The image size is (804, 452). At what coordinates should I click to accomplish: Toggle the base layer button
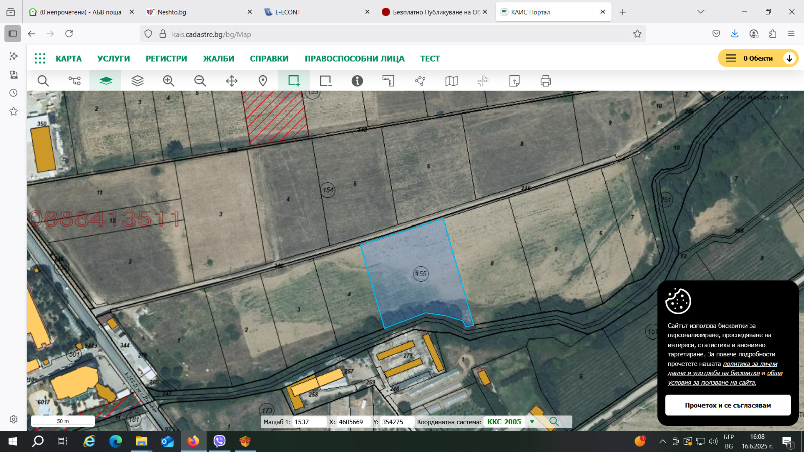pyautogui.click(x=106, y=81)
